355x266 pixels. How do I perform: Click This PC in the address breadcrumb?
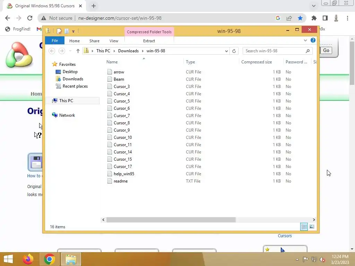click(x=103, y=51)
